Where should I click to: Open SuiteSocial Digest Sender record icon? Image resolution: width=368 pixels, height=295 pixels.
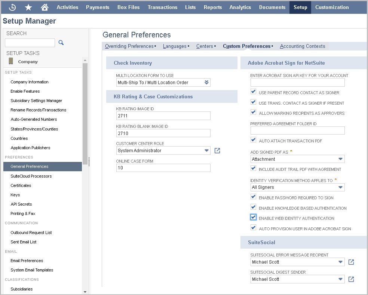pos(351,279)
